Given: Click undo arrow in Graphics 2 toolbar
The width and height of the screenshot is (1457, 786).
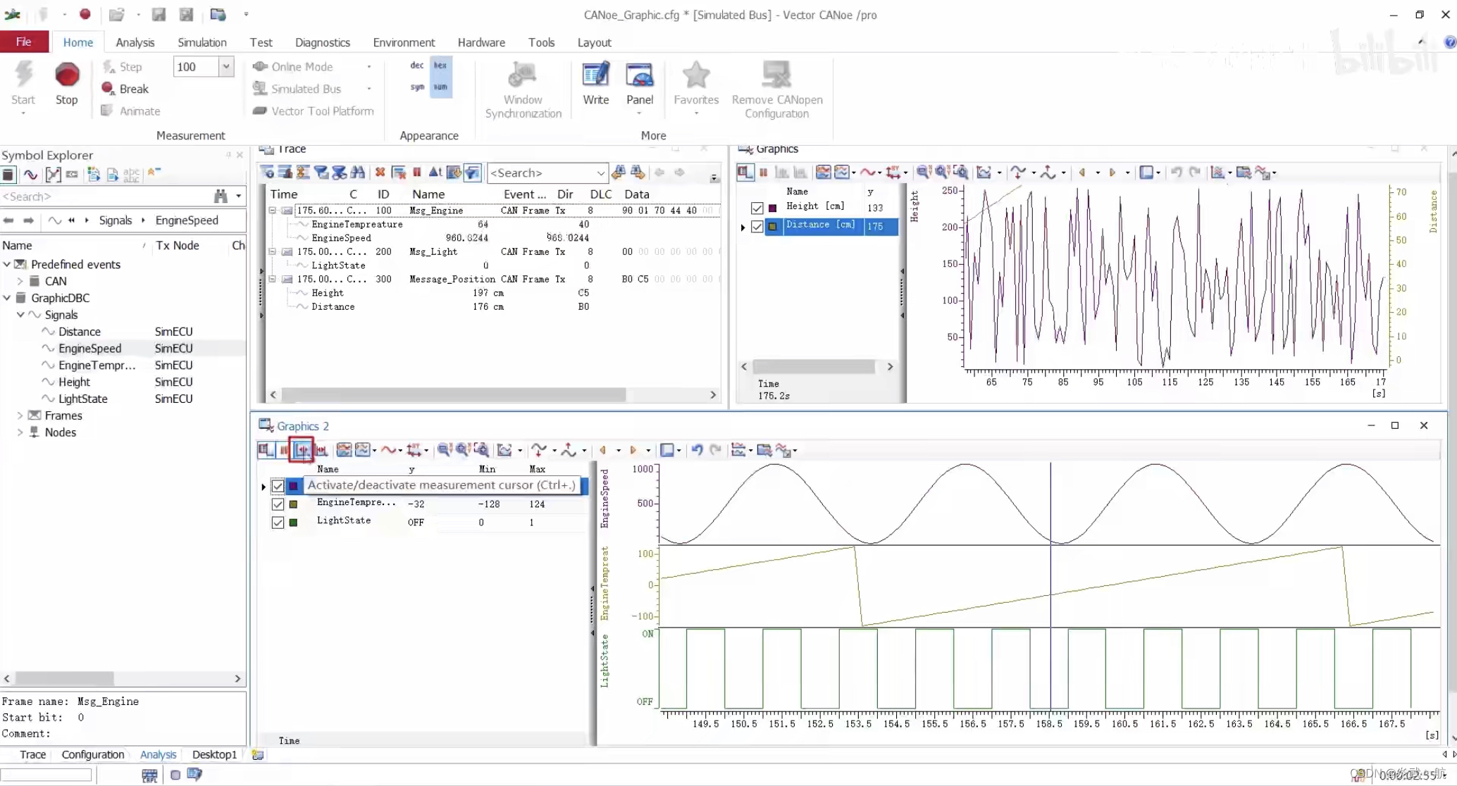Looking at the screenshot, I should pyautogui.click(x=696, y=450).
